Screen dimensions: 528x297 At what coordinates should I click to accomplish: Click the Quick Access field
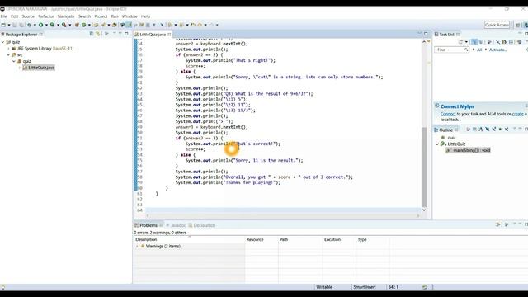pos(497,25)
